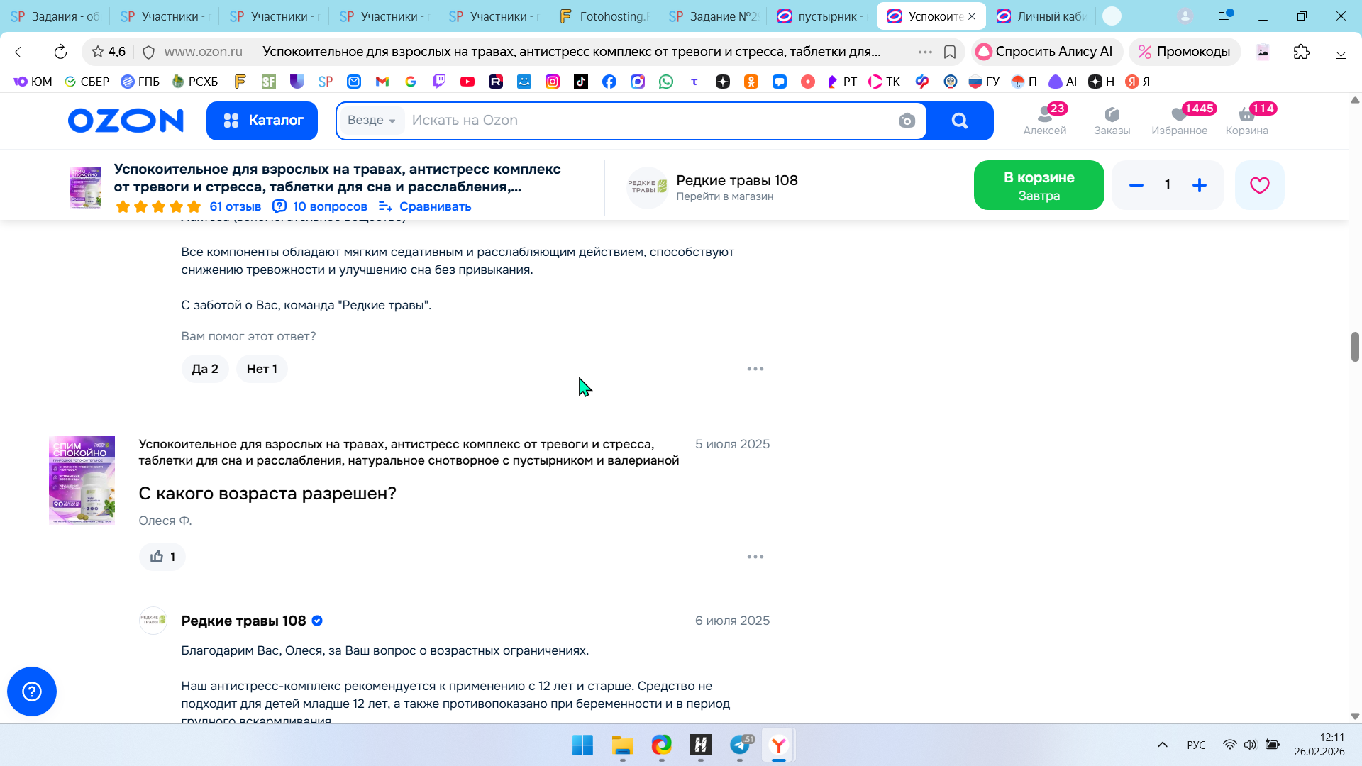Mark answer unhelpful with Нет 1
The image size is (1362, 766).
[x=262, y=369]
